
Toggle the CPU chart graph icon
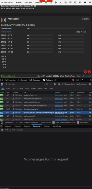tap(85, 32)
